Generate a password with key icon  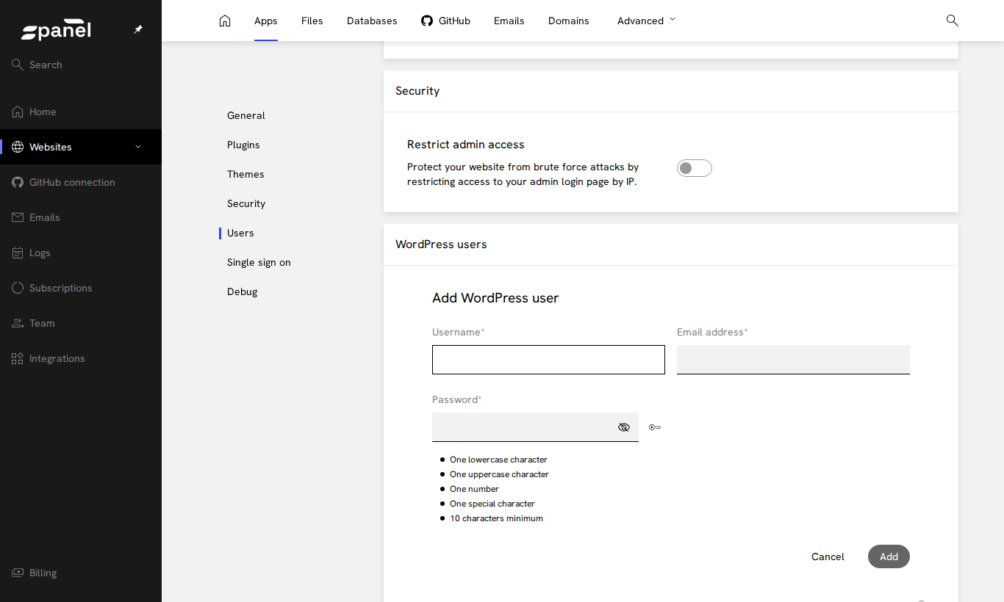(655, 427)
